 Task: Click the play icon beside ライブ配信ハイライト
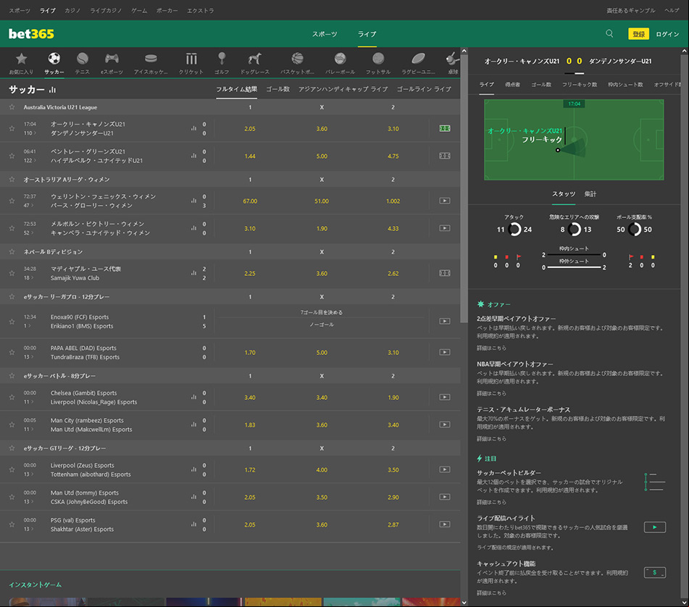(x=655, y=527)
